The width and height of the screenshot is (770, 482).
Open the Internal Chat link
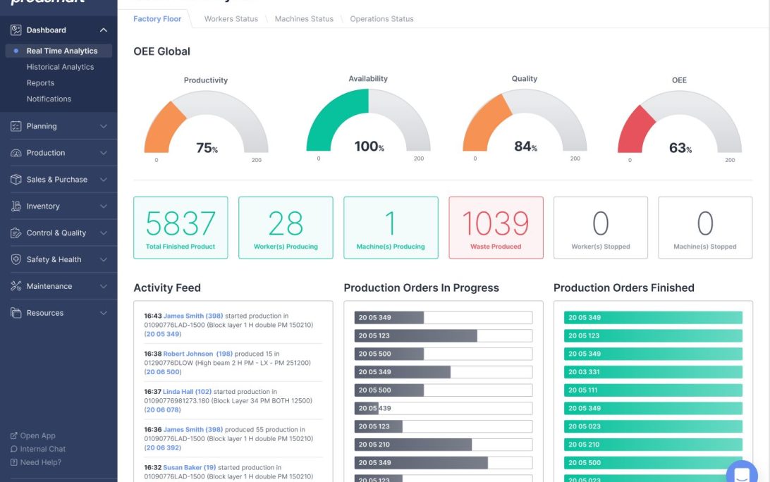tap(42, 449)
